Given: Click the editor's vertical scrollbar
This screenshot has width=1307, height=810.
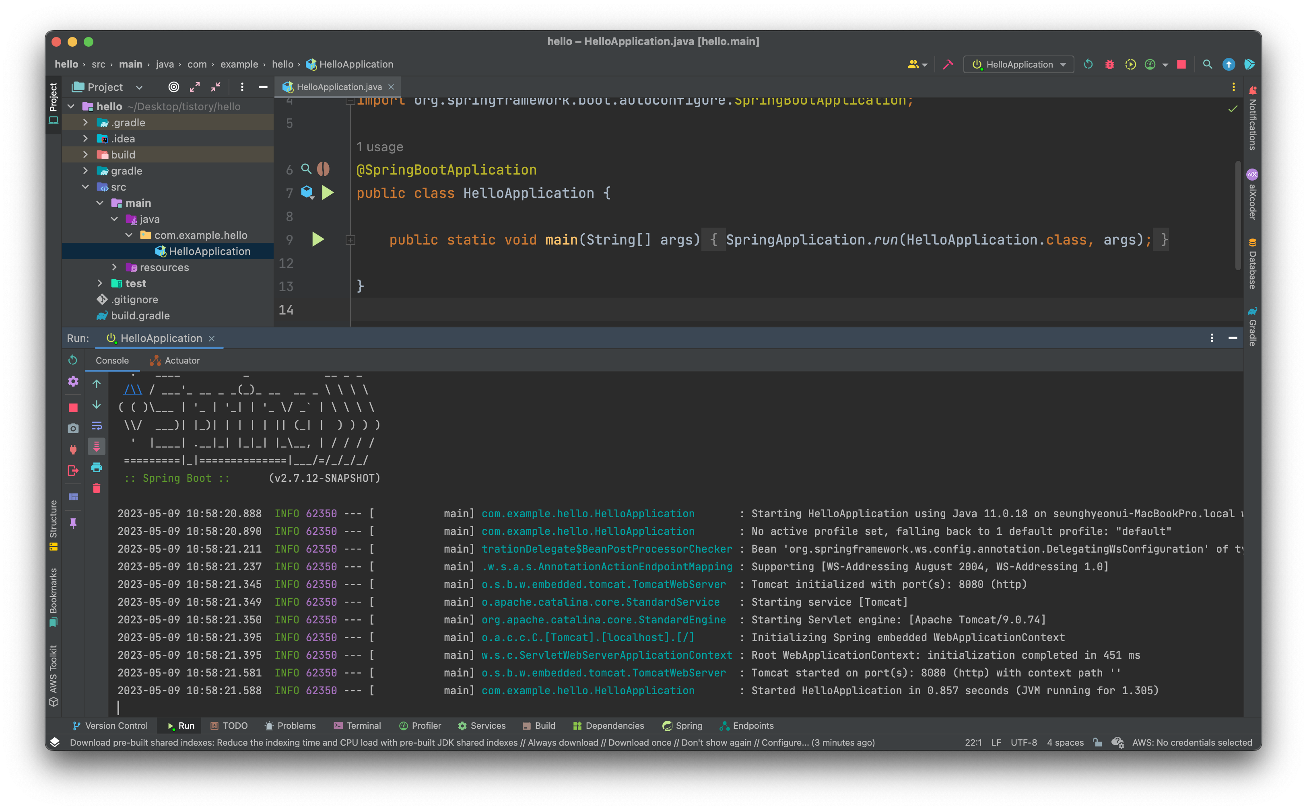Looking at the screenshot, I should click(1237, 214).
